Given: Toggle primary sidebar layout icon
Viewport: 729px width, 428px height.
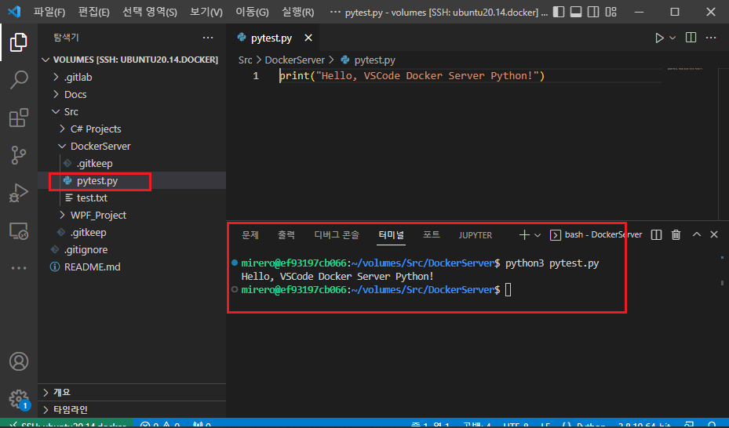Looking at the screenshot, I should pos(559,12).
